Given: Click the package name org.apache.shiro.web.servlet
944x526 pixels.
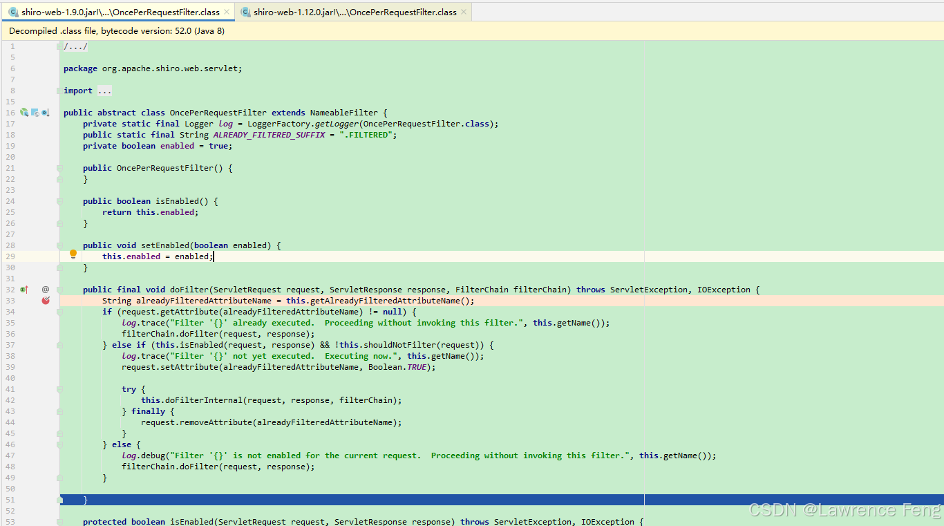Looking at the screenshot, I should 170,68.
